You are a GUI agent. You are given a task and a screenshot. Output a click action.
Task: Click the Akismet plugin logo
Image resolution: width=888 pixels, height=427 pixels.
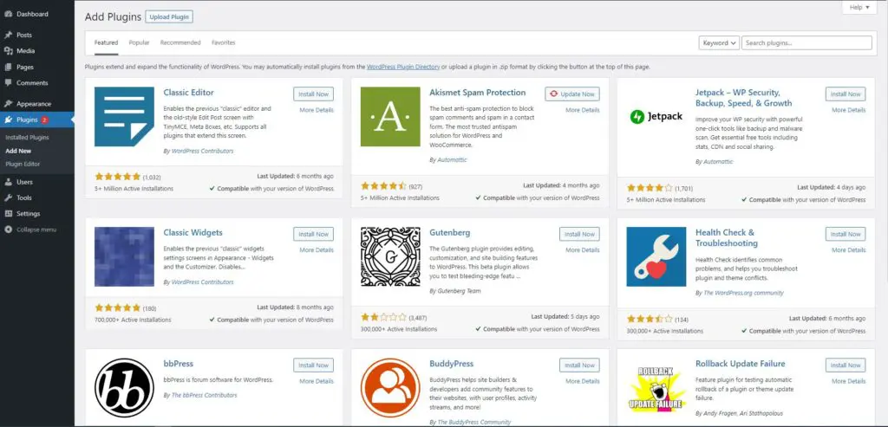tap(390, 117)
